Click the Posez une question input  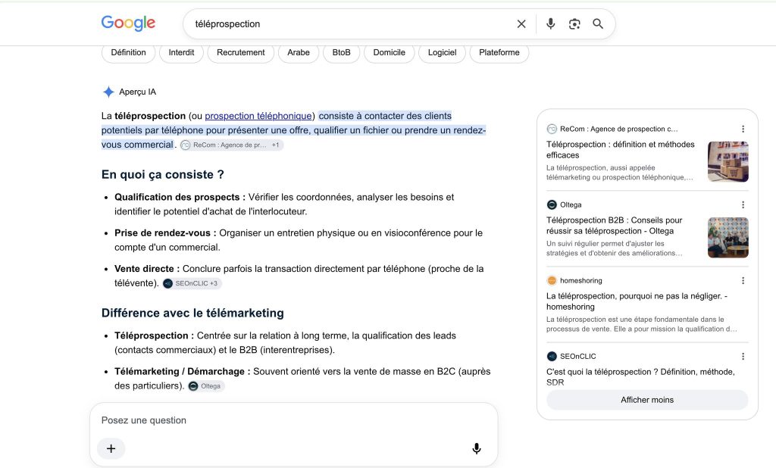coord(292,420)
